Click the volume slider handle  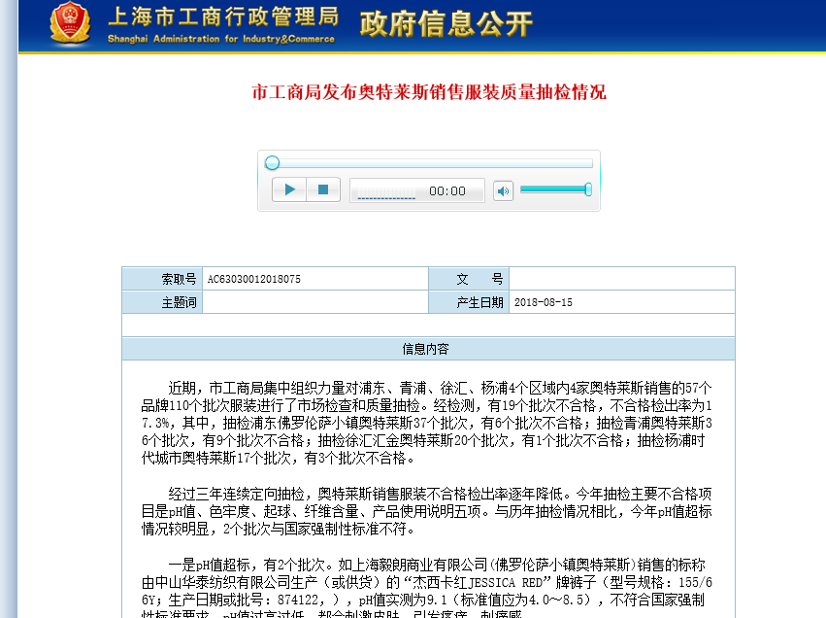(588, 189)
